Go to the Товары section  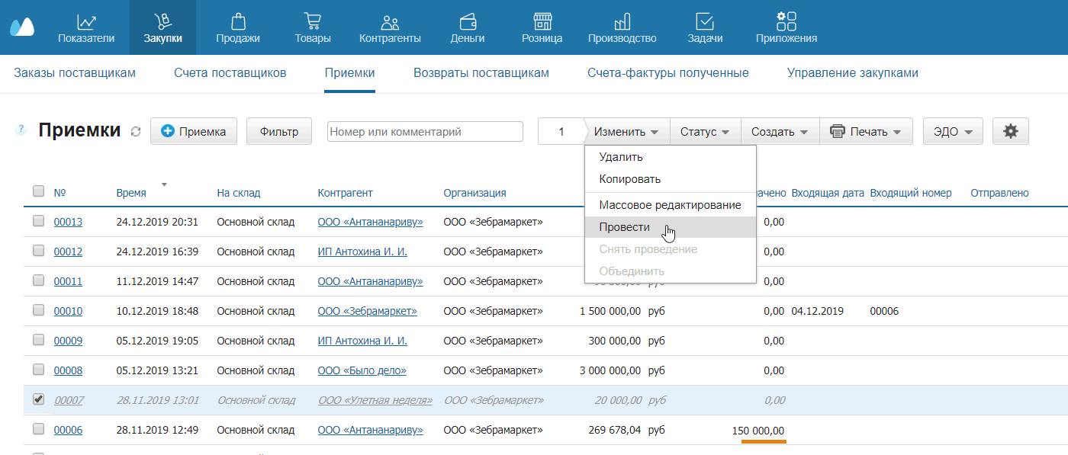[313, 27]
